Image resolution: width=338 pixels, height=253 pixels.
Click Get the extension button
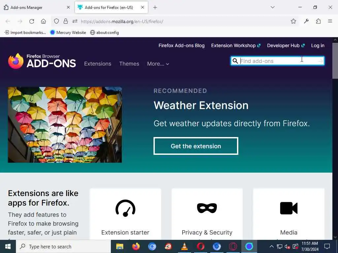click(x=196, y=146)
